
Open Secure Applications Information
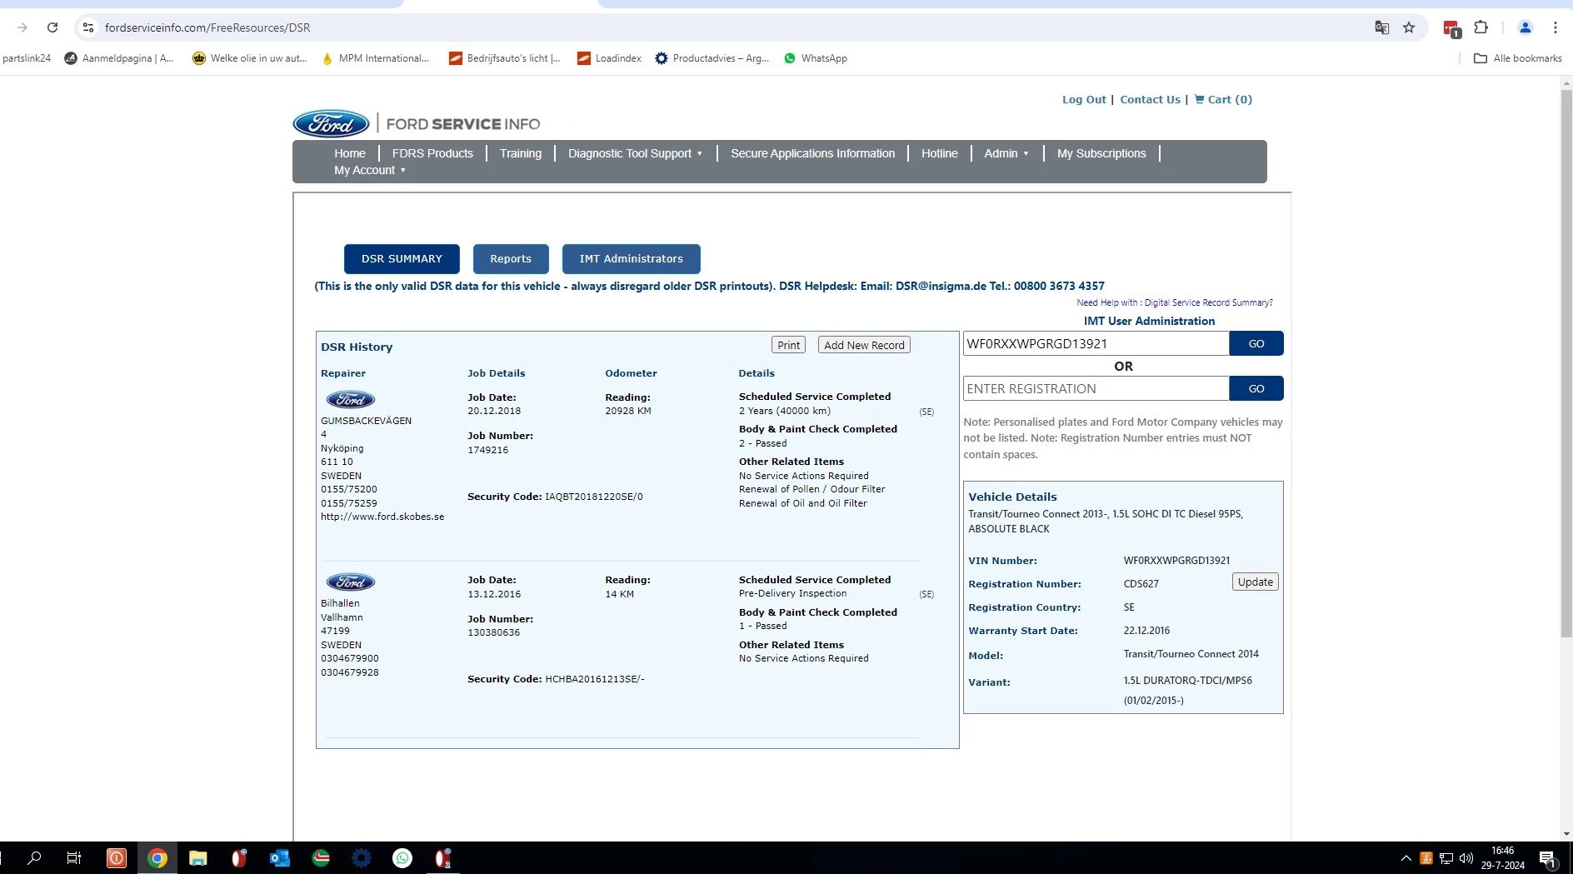click(813, 153)
